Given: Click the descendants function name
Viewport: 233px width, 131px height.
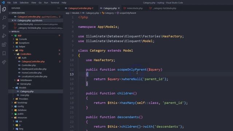Looking at the screenshot, I should [128, 117].
